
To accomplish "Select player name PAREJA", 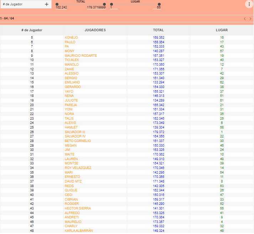I will 71,105.
